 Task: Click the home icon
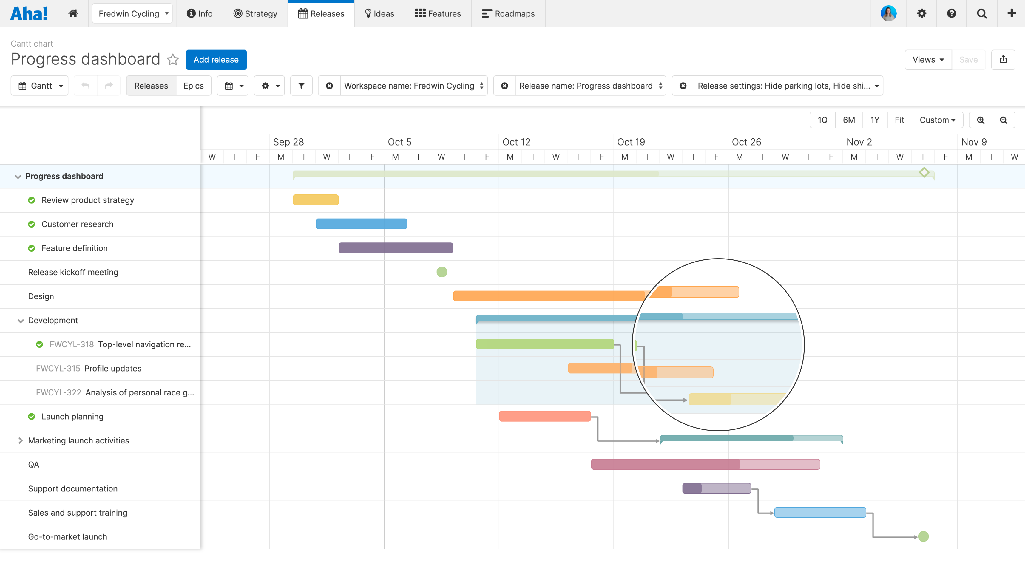(x=73, y=13)
